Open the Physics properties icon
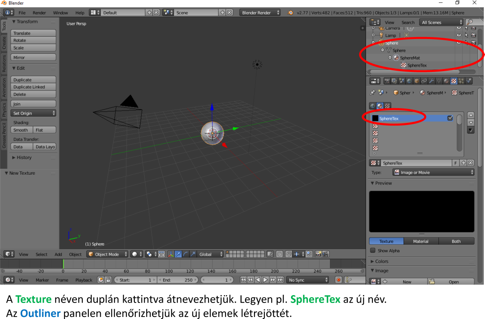The width and height of the screenshot is (485, 319). coord(469,81)
